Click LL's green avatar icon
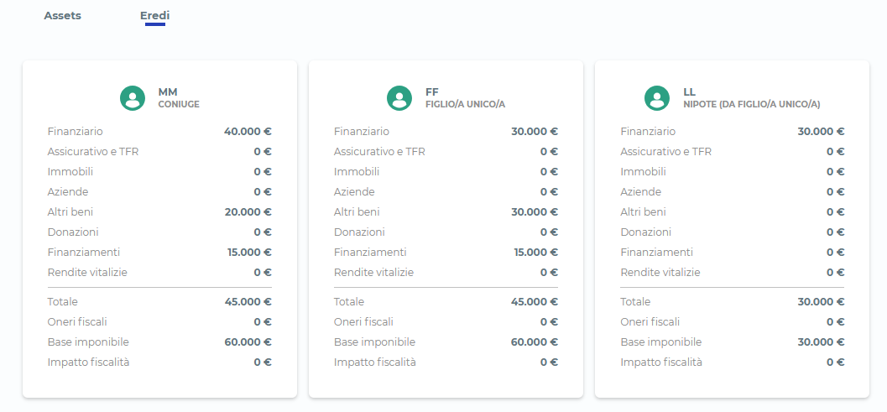 (x=656, y=98)
